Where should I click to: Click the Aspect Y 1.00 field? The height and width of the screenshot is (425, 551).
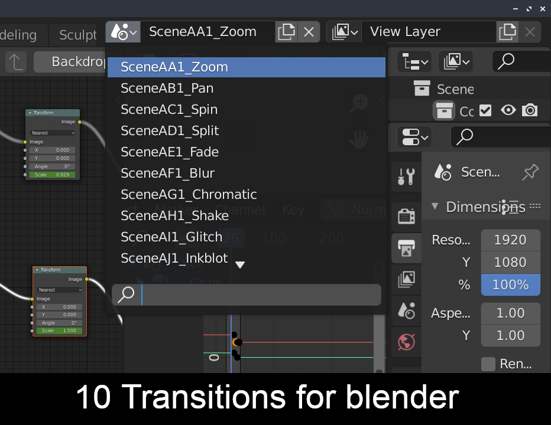(511, 336)
